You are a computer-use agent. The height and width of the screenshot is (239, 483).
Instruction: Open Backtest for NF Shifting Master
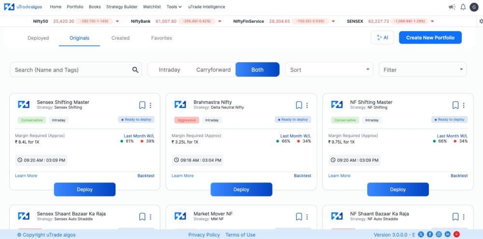(459, 176)
